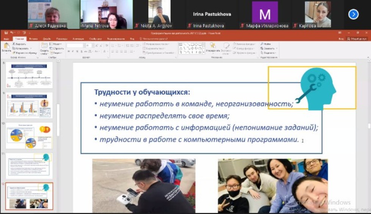This screenshot has height=214, width=371.
Task: Cut selection with Вырезать
Action: (19, 44)
